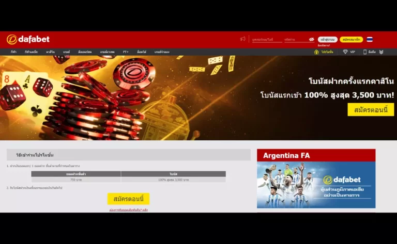Click the red link under the sign-up button
The image size is (397, 244).
pyautogui.click(x=128, y=210)
